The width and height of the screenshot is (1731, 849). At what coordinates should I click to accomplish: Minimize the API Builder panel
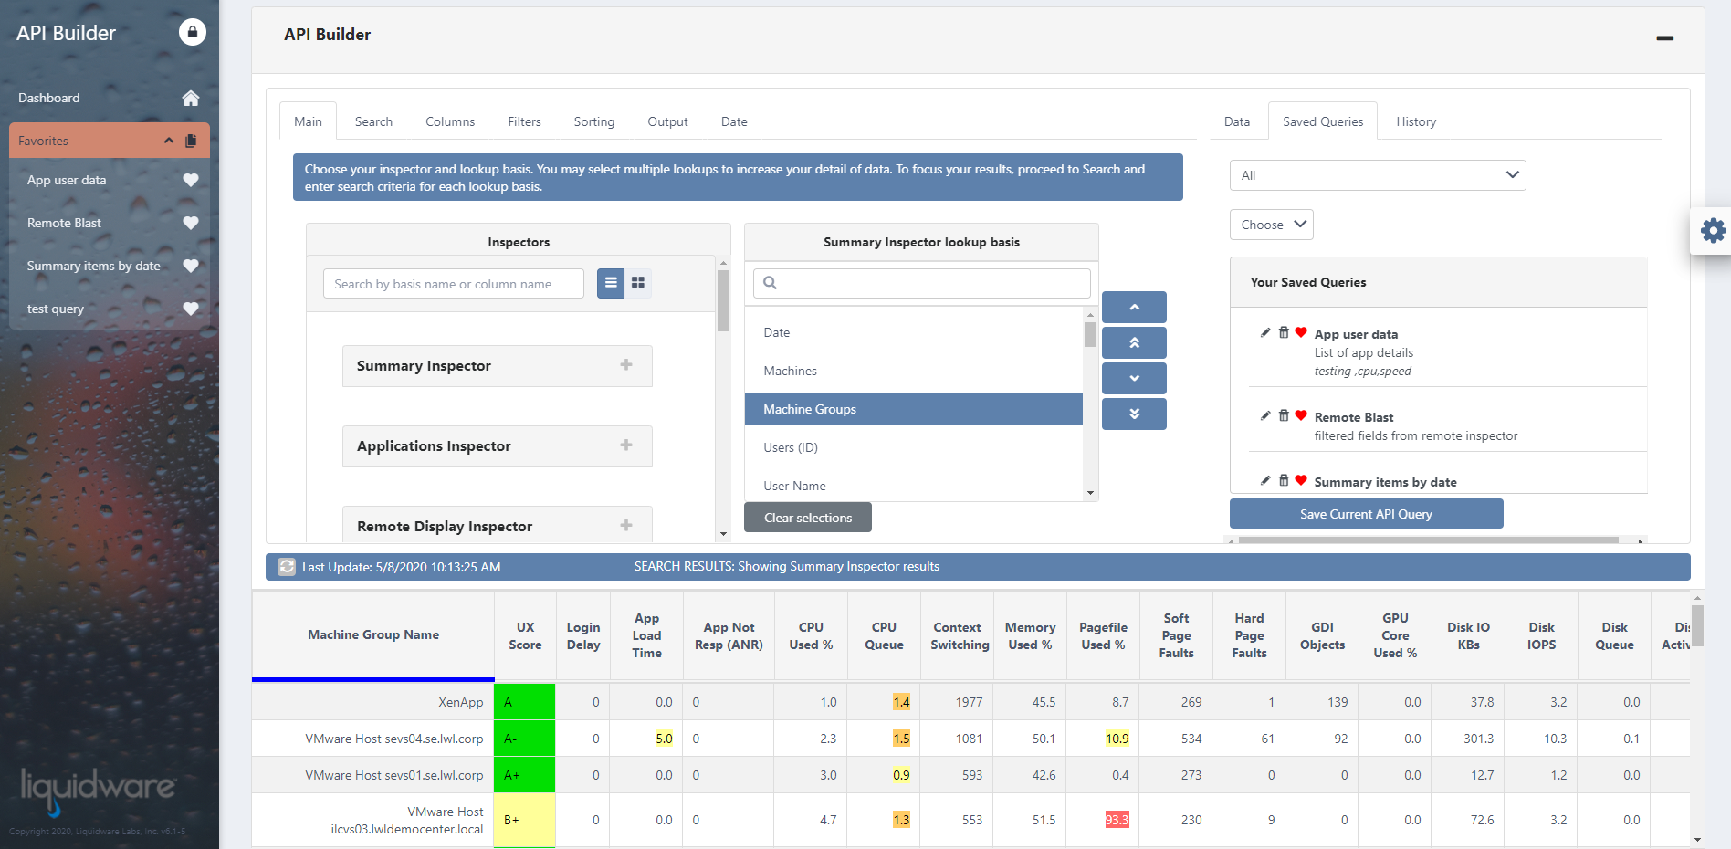click(1665, 38)
